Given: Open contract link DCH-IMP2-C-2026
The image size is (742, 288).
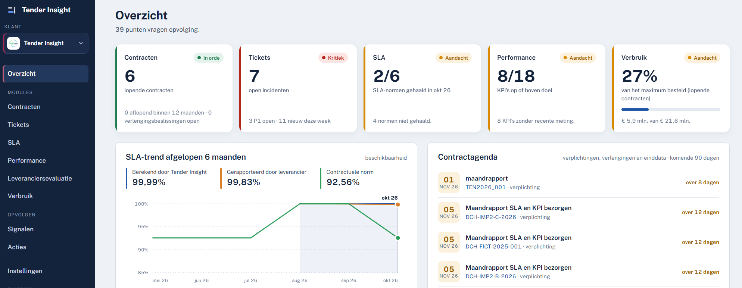Looking at the screenshot, I should click(x=491, y=217).
